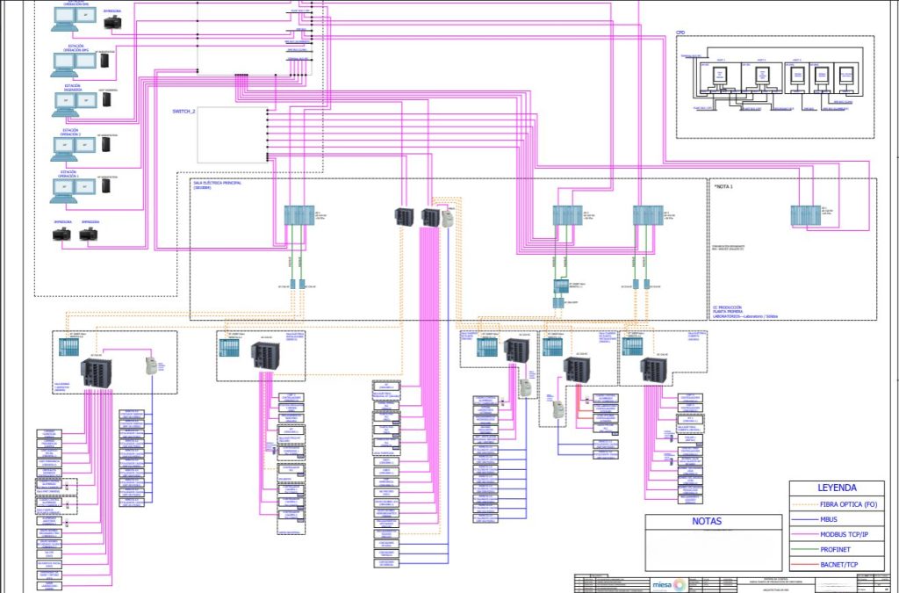Select the Estación Operación 2 workstation monitors

(x=74, y=148)
